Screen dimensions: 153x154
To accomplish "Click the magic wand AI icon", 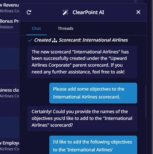I will click(x=65, y=12).
